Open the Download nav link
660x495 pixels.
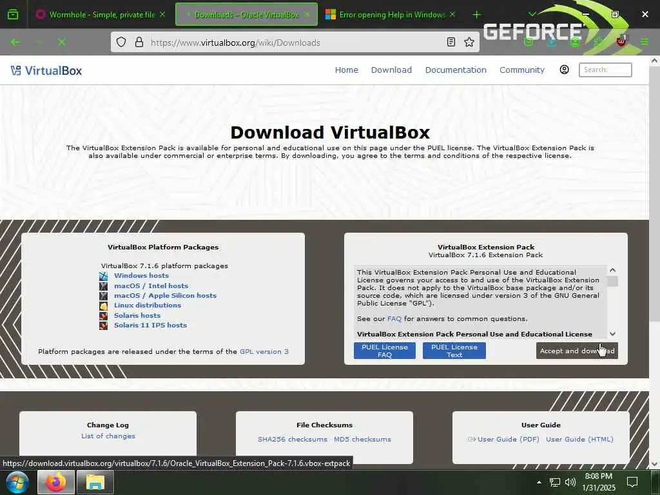coord(391,70)
